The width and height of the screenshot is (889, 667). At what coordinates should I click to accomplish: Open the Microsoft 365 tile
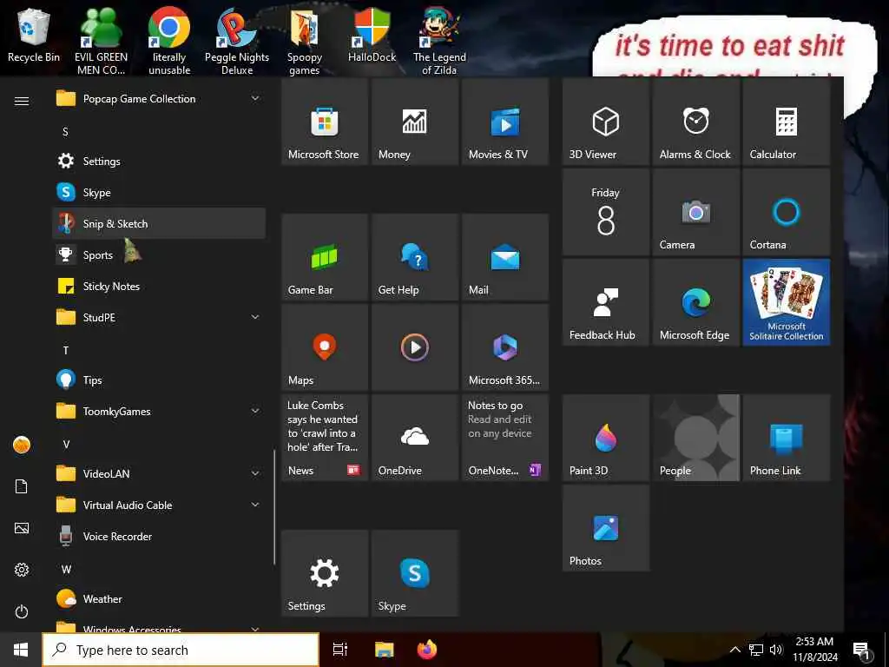[x=505, y=347]
